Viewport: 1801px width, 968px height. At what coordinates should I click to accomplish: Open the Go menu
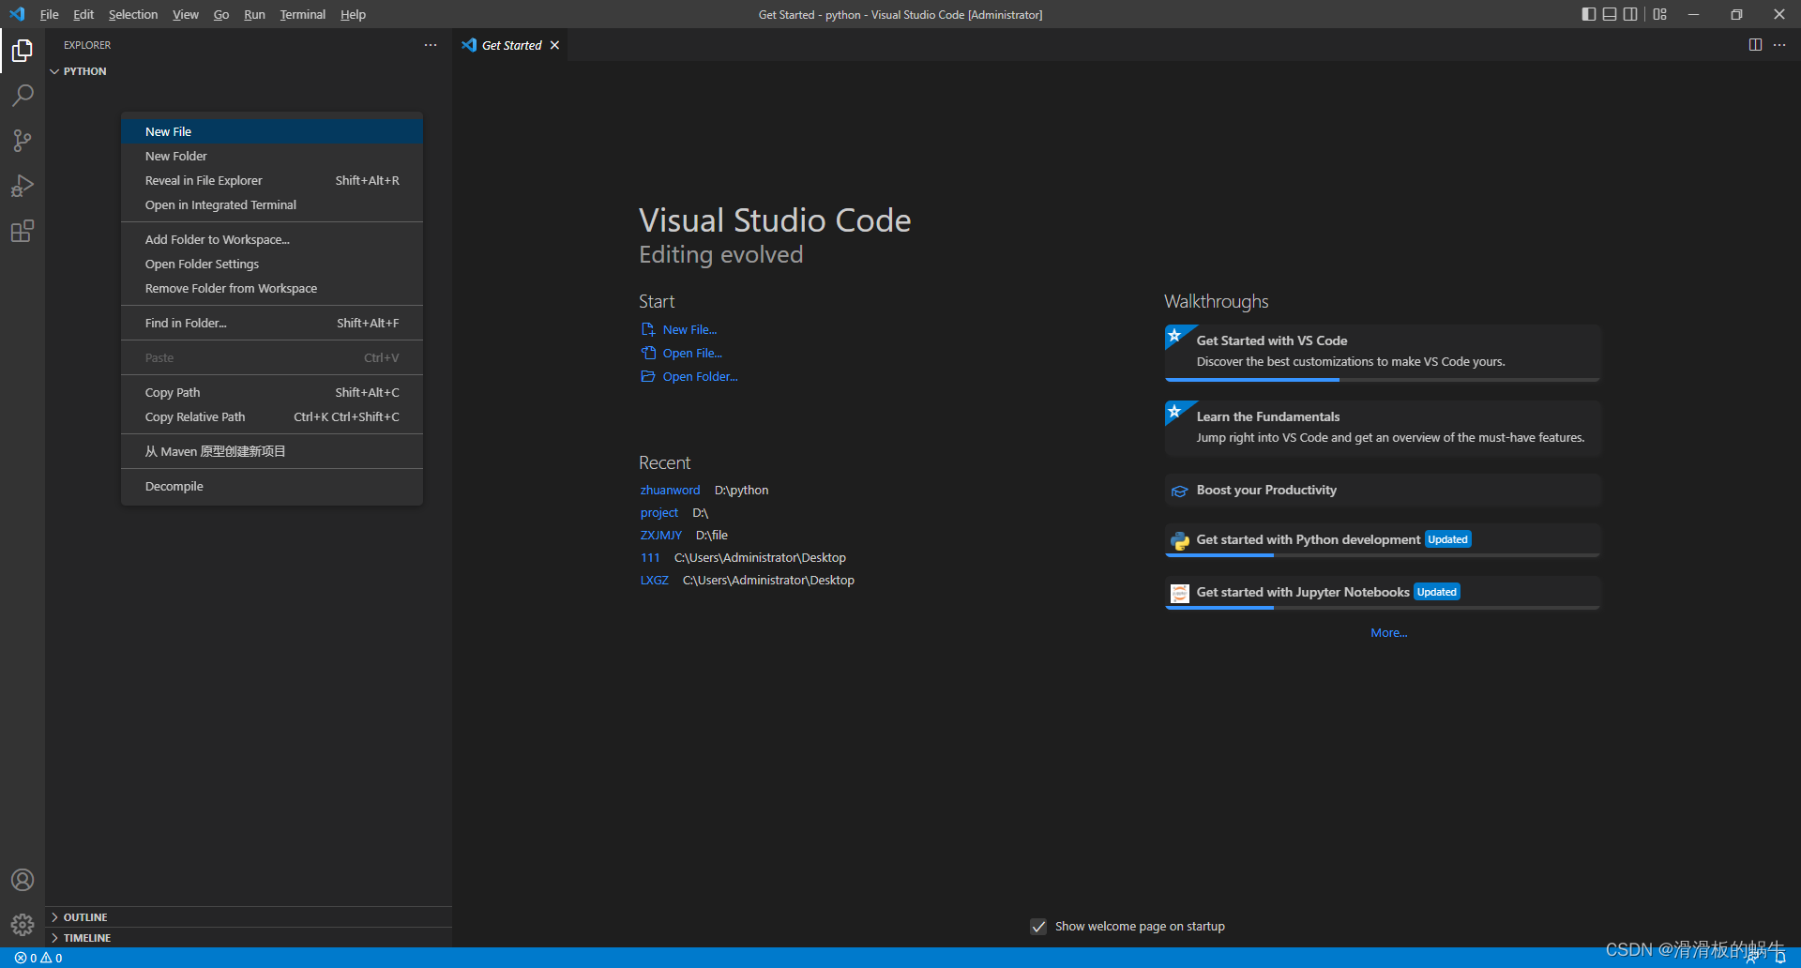click(221, 14)
